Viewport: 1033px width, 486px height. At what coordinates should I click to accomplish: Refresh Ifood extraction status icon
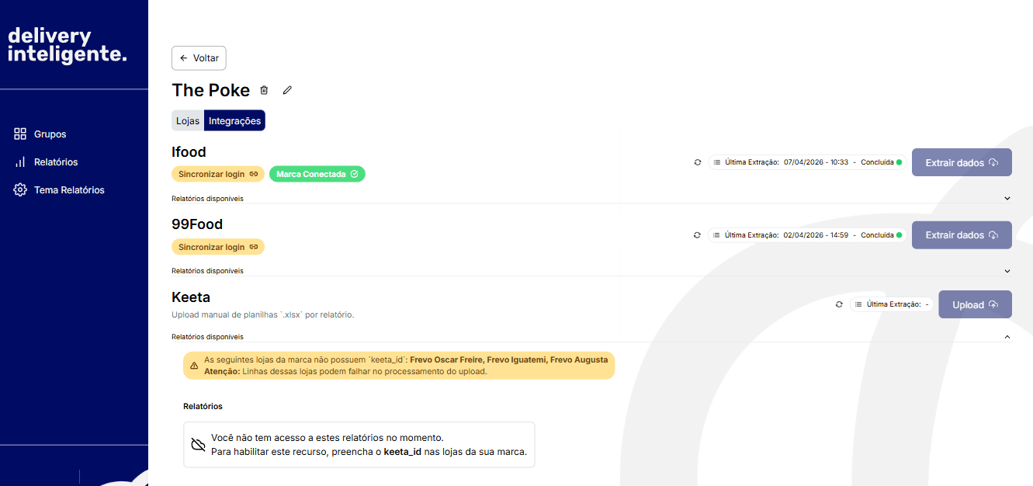[698, 162]
